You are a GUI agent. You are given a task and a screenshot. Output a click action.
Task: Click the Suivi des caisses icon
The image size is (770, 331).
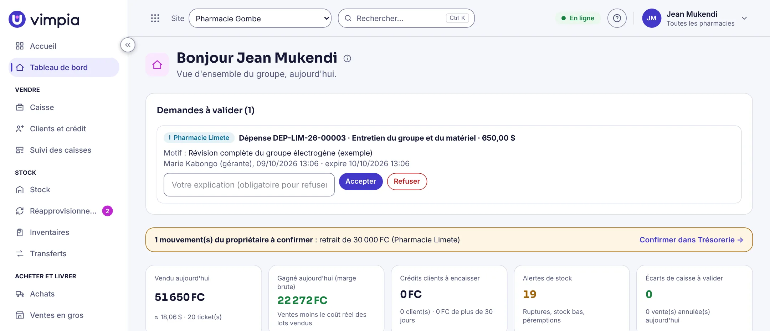coord(20,150)
